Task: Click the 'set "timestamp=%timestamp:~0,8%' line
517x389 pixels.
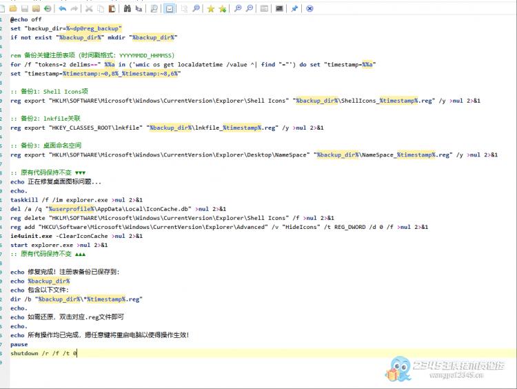Action: (x=96, y=73)
